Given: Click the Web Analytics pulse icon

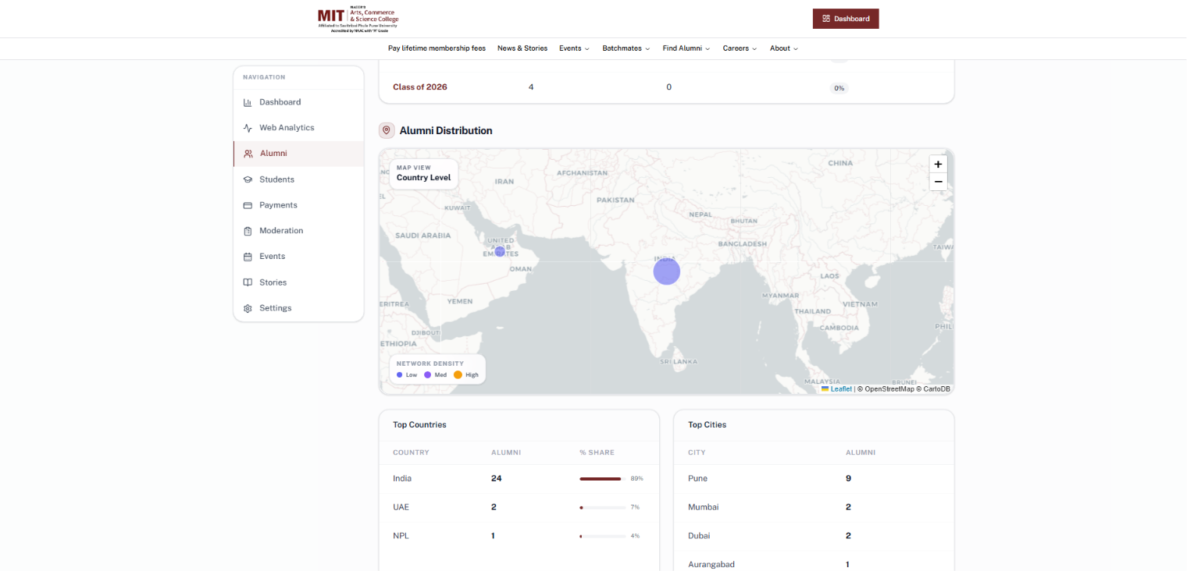Looking at the screenshot, I should (248, 128).
